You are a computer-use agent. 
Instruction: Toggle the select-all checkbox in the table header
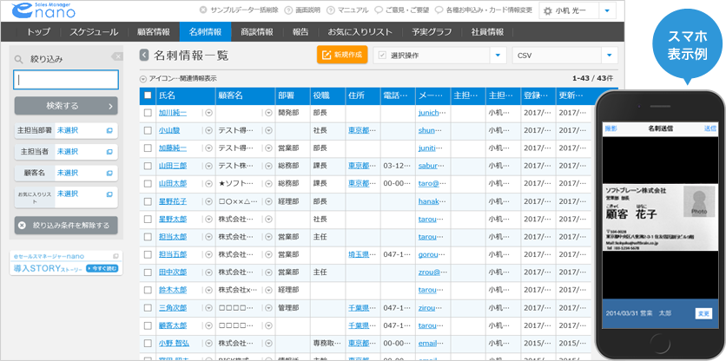148,95
